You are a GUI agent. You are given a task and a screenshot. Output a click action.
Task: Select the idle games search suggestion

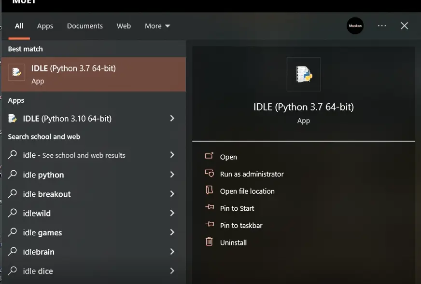(94, 232)
